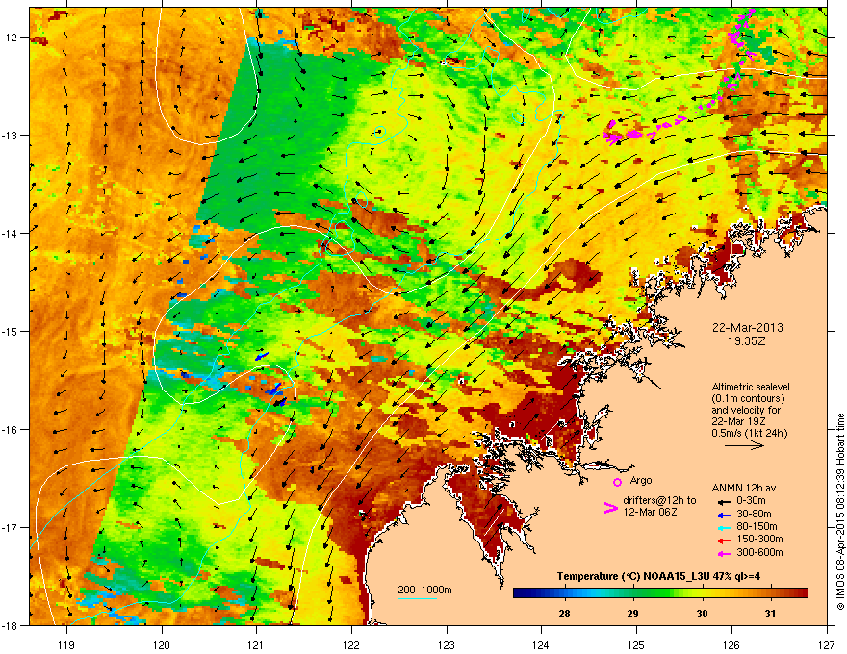Click the 'Altimetric sealevel' caption line
The width and height of the screenshot is (847, 654).
751,387
